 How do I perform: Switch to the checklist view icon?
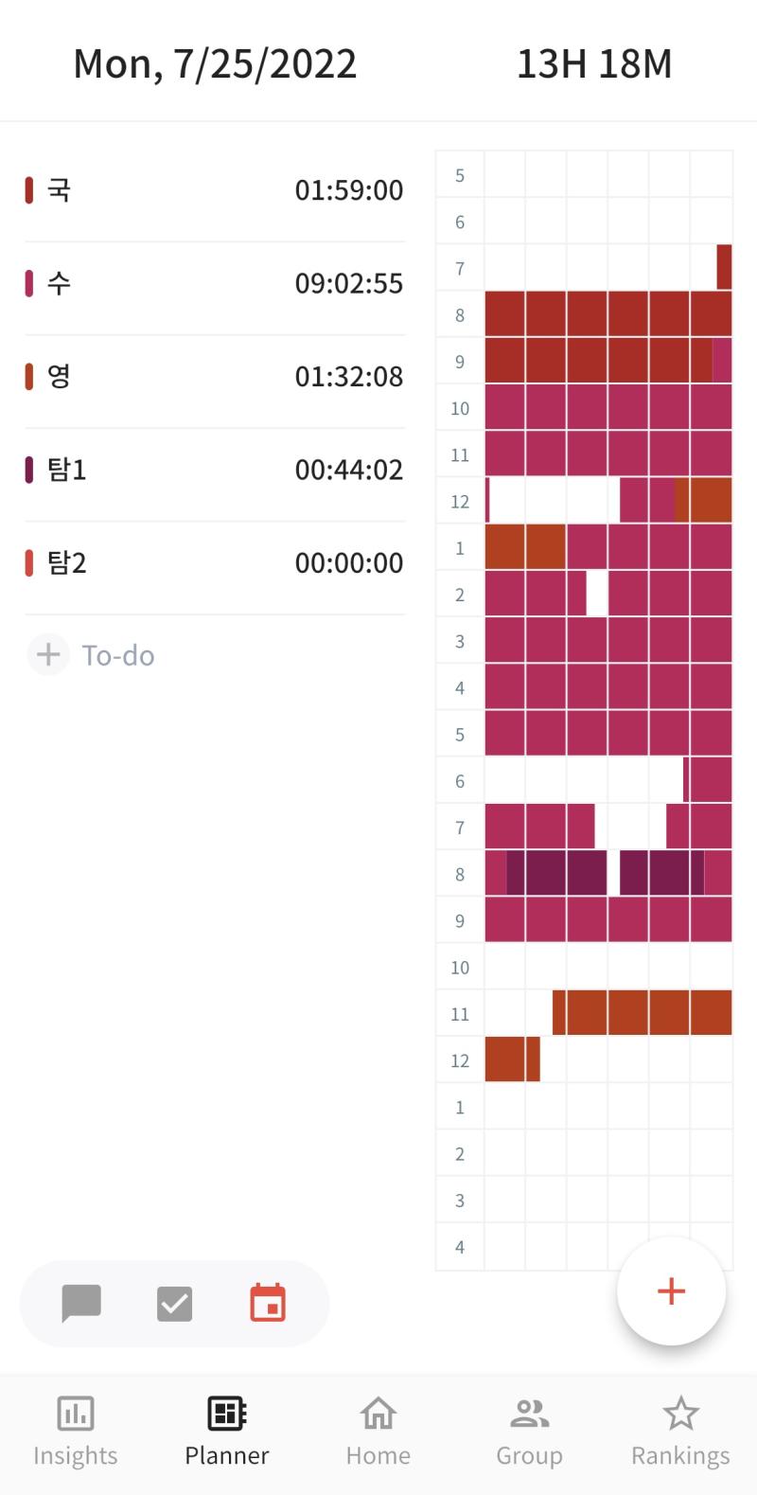coord(174,1303)
